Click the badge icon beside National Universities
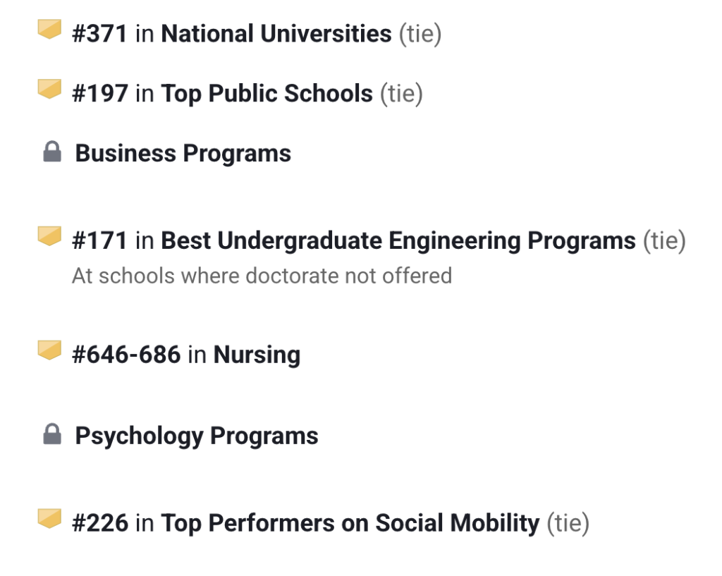 coord(49,30)
